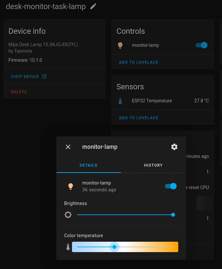
Task: Switch to the HISTORY tab
Action: 153,165
